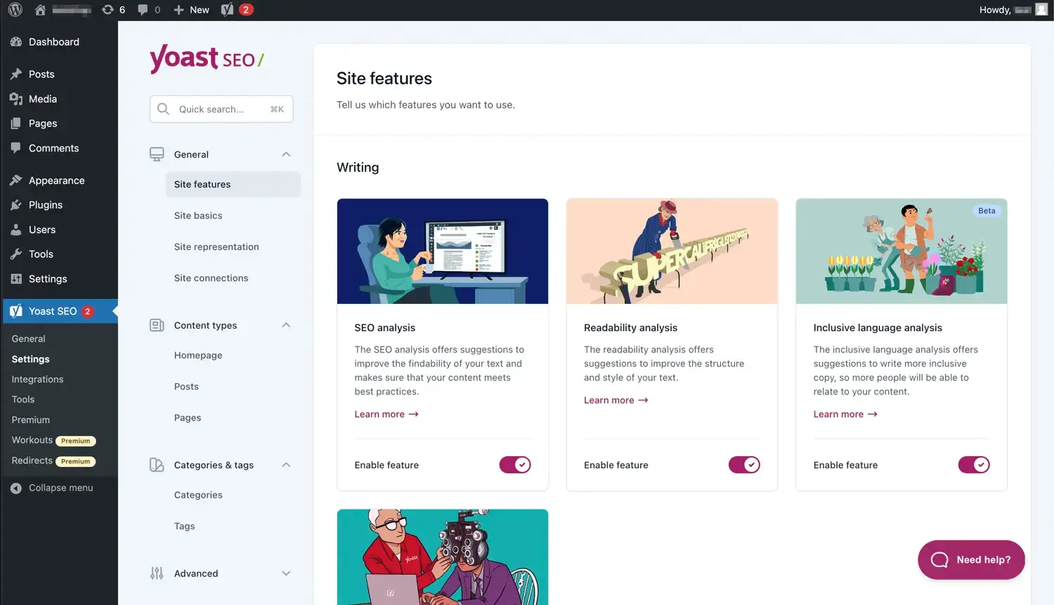
Task: Open the General section monitor icon
Action: [x=156, y=154]
